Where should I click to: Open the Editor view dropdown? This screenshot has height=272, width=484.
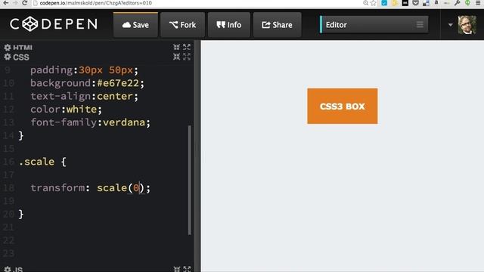pyautogui.click(x=374, y=25)
